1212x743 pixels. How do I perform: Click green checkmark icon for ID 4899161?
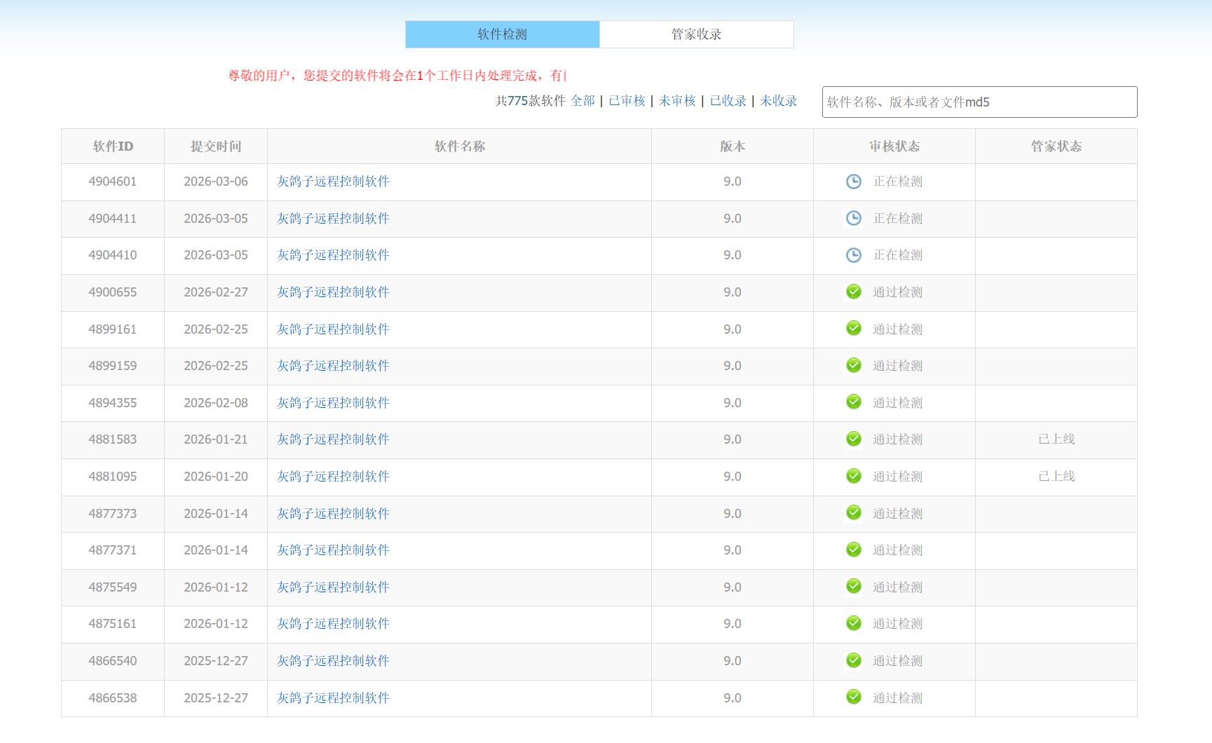tap(853, 329)
